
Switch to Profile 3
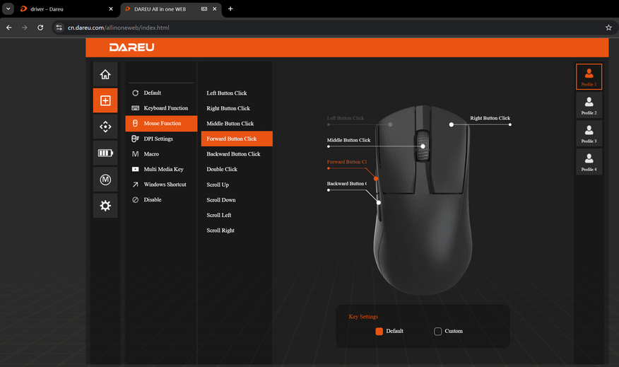tap(589, 134)
